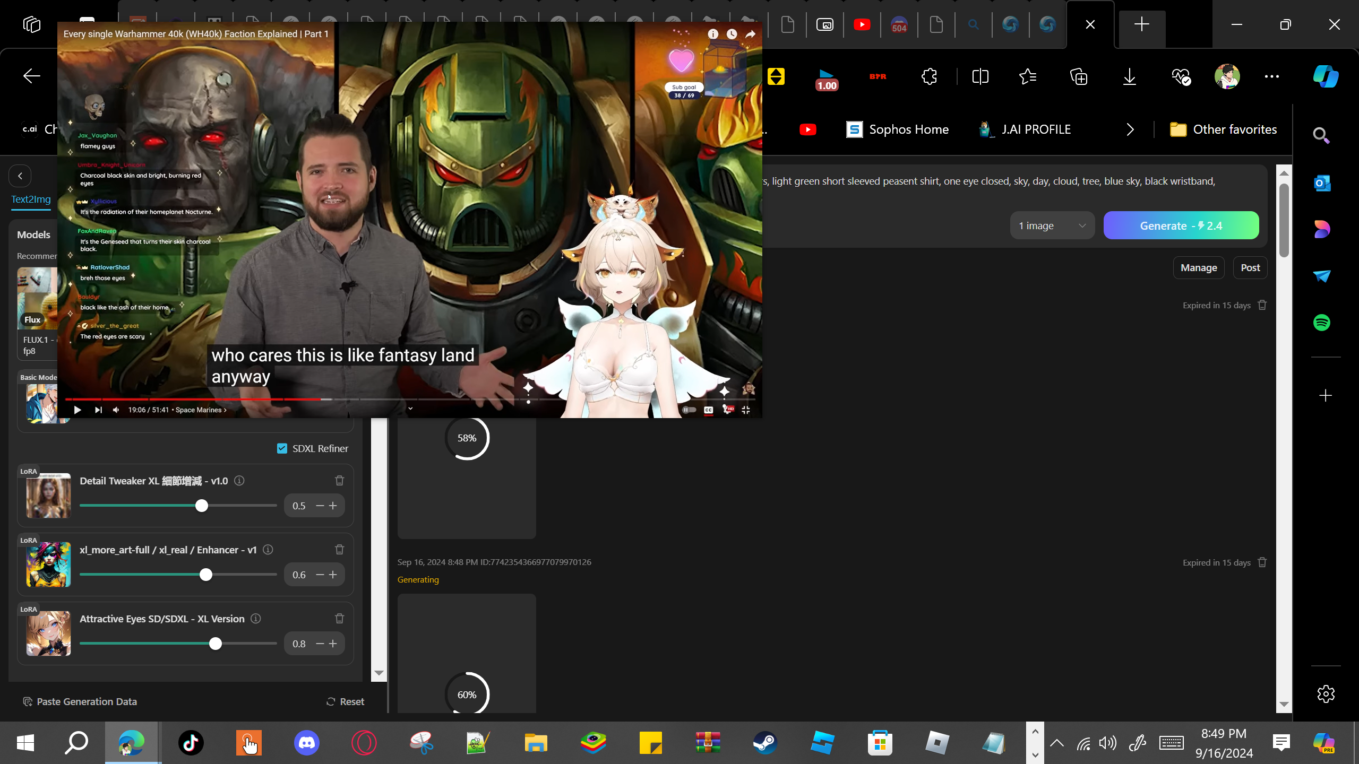Delete the 8:48 PM generation task

(x=1262, y=562)
